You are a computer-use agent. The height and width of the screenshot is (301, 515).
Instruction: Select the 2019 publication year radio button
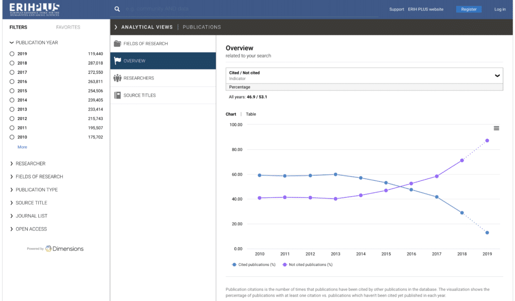pyautogui.click(x=12, y=54)
